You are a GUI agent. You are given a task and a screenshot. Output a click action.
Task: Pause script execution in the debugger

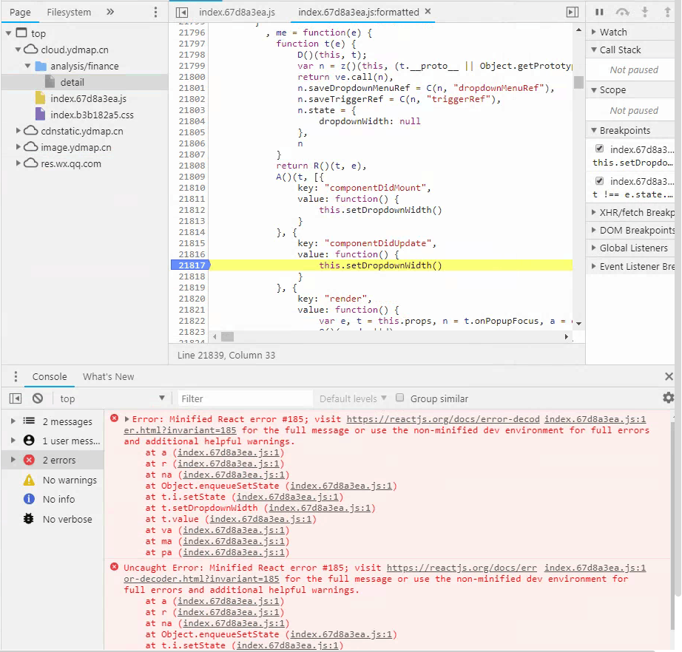[x=600, y=12]
